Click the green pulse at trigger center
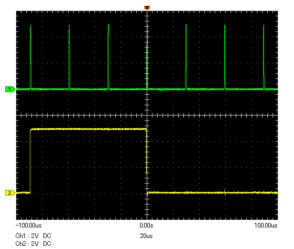The image size is (294, 249). (147, 56)
